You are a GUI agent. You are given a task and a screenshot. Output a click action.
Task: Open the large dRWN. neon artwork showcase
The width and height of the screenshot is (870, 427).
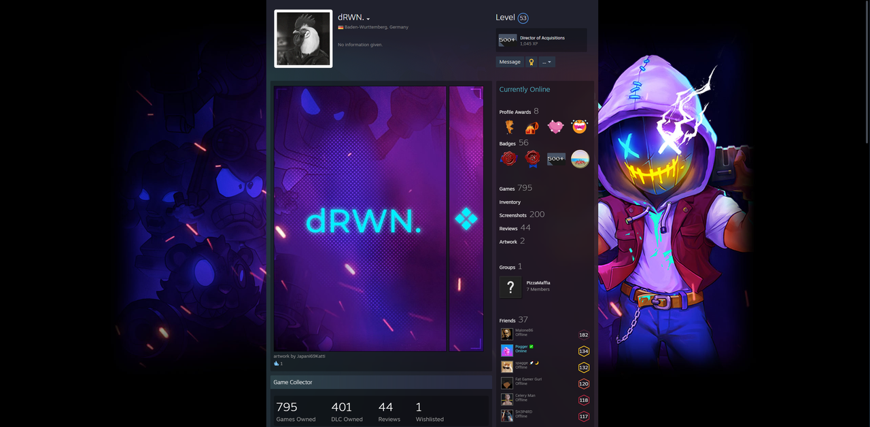pyautogui.click(x=360, y=219)
